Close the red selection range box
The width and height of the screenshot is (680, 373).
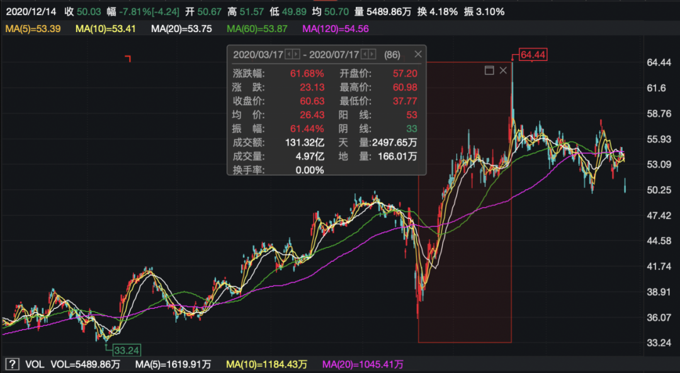(503, 70)
